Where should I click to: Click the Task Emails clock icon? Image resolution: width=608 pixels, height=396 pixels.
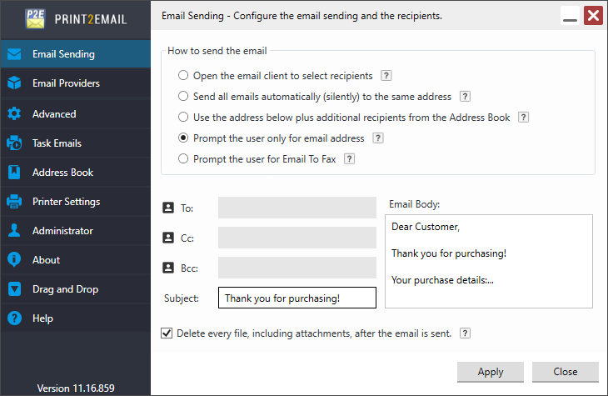[x=14, y=143]
